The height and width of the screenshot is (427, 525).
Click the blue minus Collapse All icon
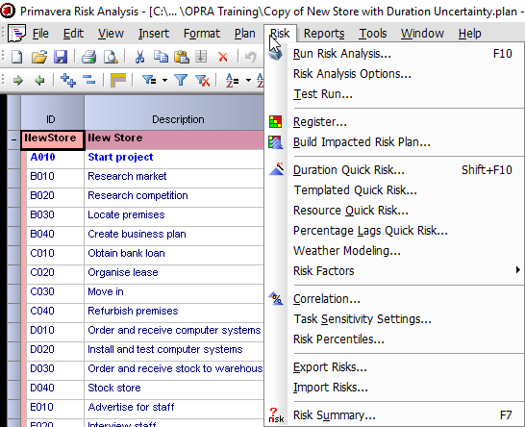pyautogui.click(x=89, y=80)
